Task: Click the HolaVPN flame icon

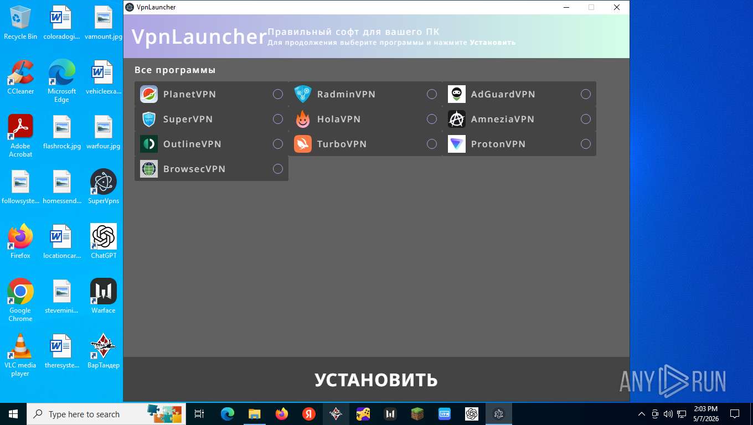Action: click(303, 119)
